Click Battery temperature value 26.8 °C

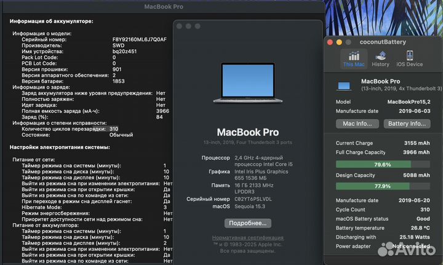pos(420,228)
